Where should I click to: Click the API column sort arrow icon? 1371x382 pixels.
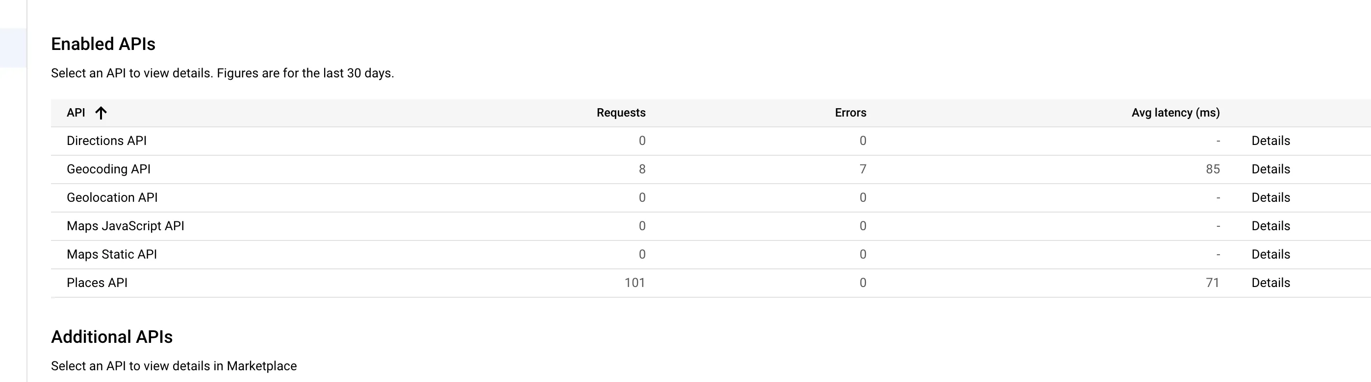(101, 113)
